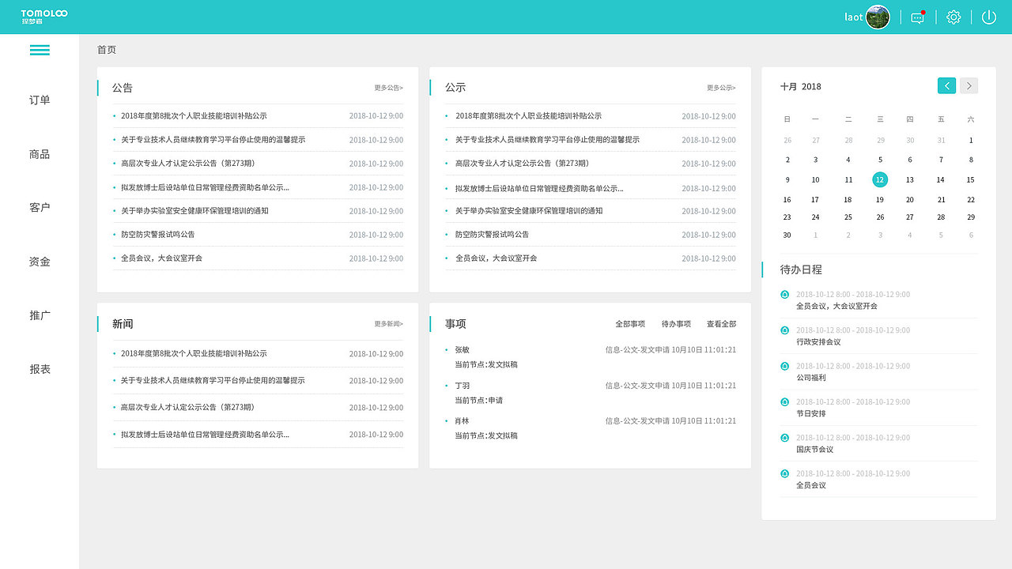Viewport: 1012px width, 569px height.
Task: Click the laot username
Action: [x=854, y=17]
